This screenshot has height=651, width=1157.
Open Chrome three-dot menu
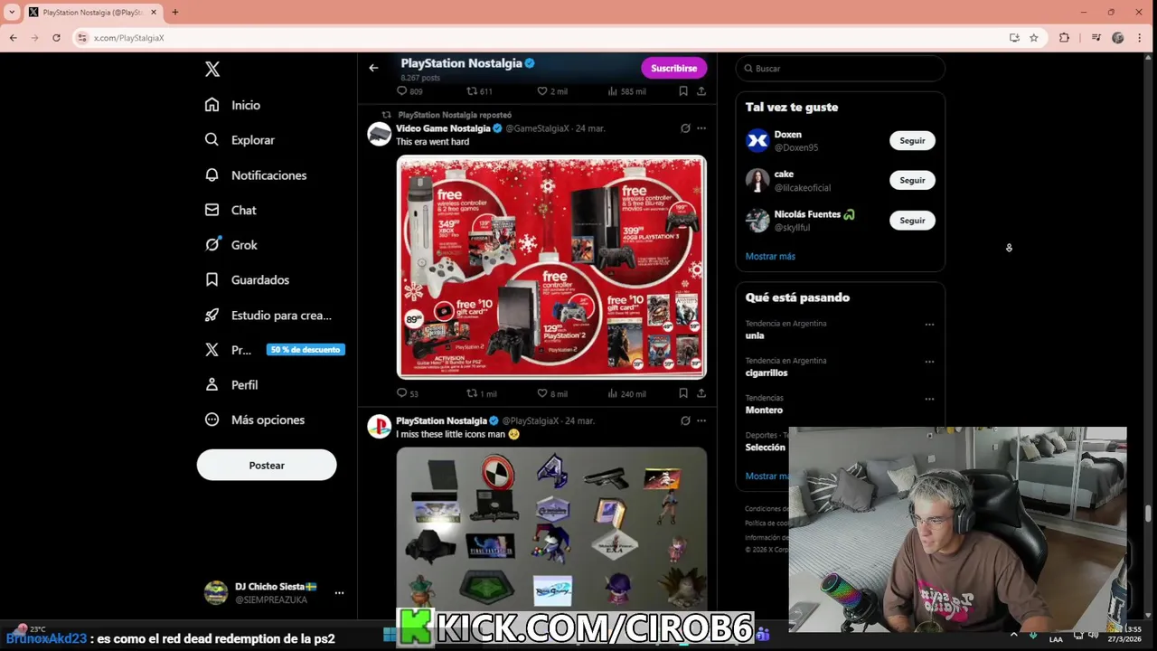click(1141, 38)
